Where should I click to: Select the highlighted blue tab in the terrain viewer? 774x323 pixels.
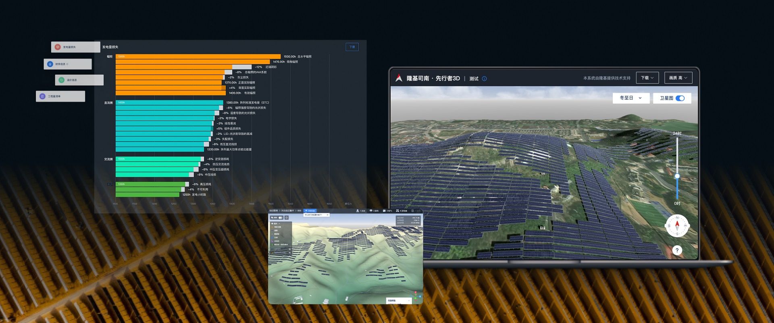[x=310, y=211]
